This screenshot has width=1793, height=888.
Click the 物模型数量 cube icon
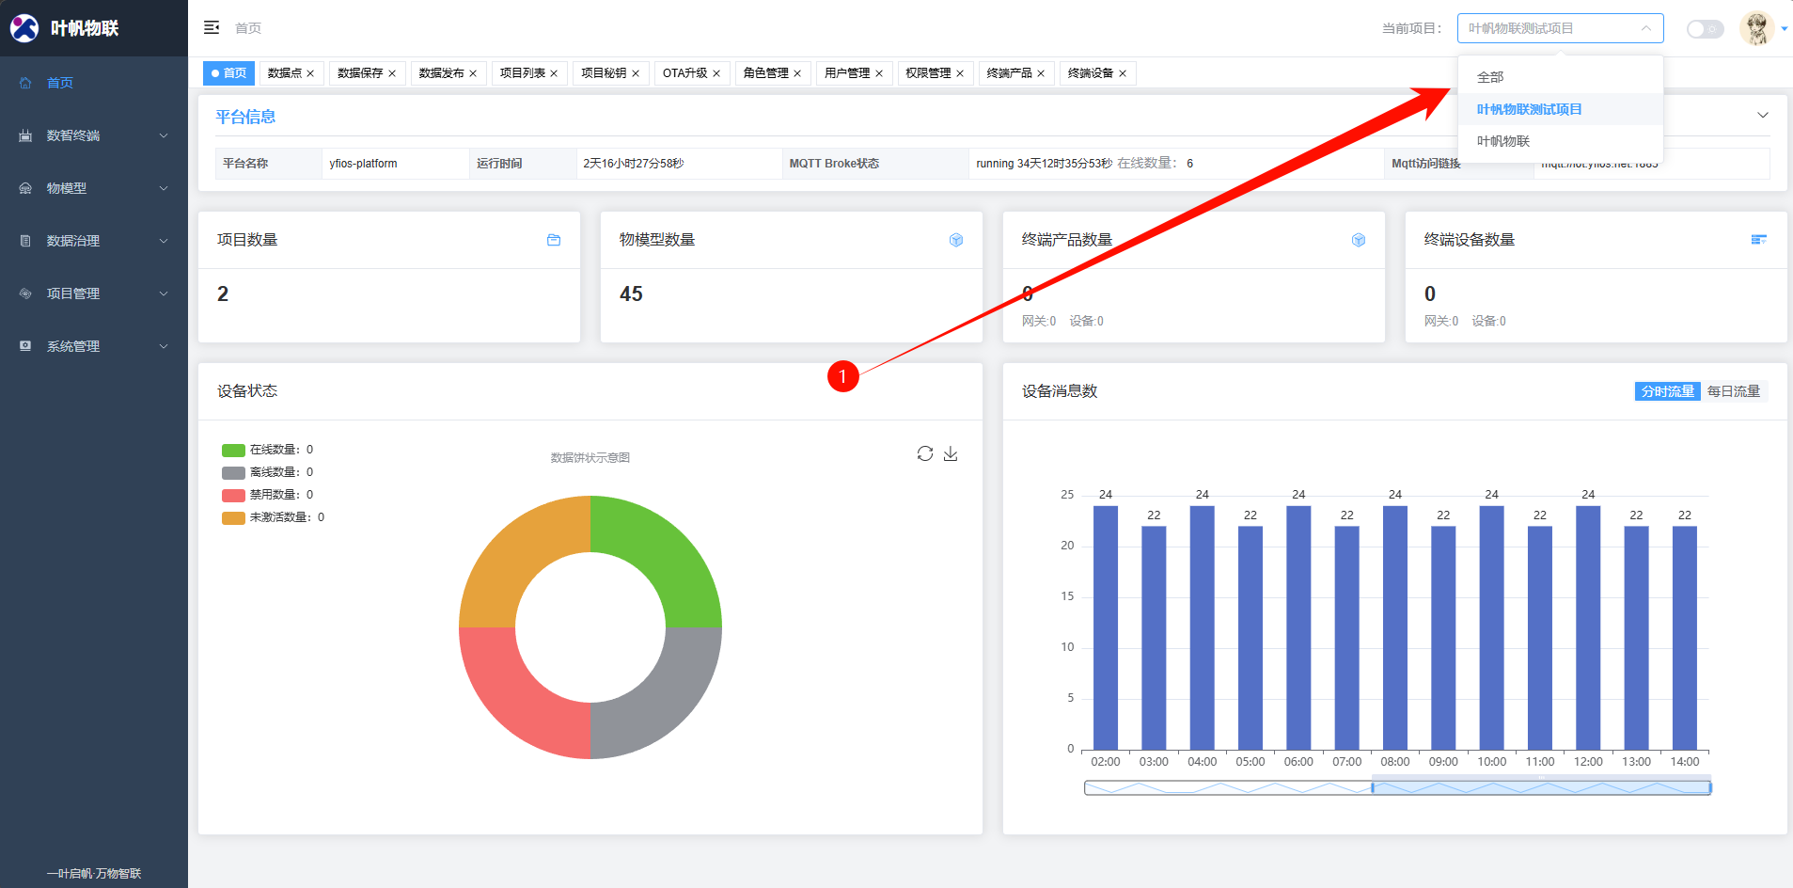click(x=956, y=240)
